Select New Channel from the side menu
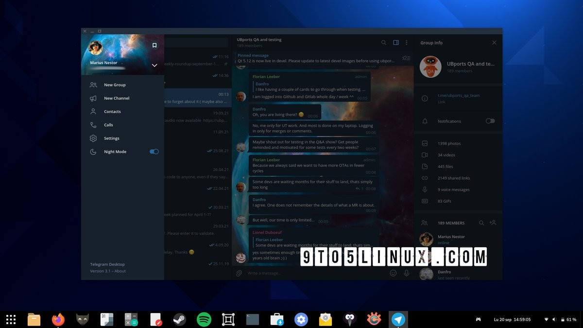Screen dimensions: 583x328 pos(122,98)
